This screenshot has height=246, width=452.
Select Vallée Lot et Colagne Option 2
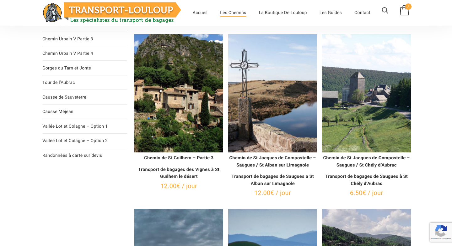click(75, 141)
